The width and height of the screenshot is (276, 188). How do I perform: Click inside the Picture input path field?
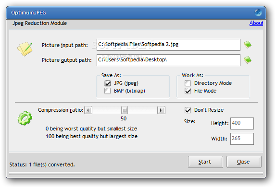168,45
